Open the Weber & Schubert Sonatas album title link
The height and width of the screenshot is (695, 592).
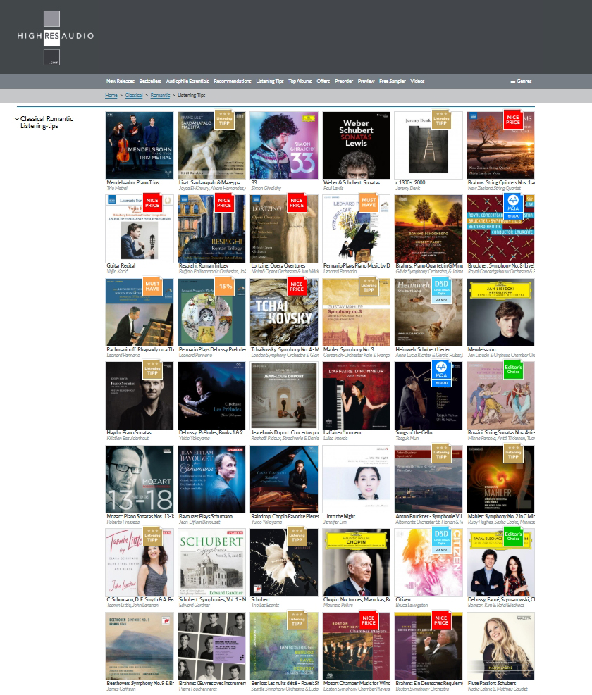click(x=351, y=182)
